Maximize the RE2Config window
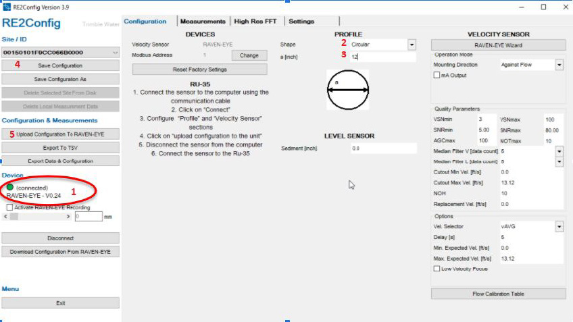 click(x=544, y=7)
